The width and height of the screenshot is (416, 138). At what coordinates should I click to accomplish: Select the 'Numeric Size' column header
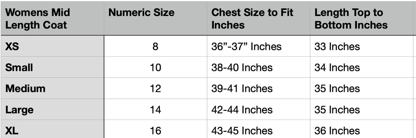pos(141,13)
